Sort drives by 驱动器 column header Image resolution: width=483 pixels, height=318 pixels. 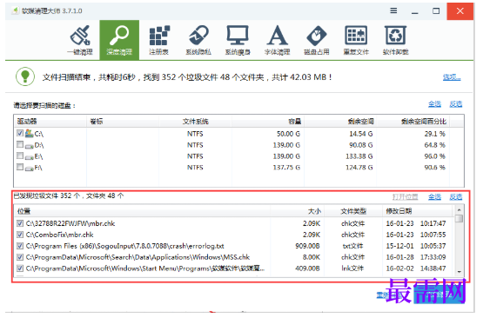click(x=50, y=121)
